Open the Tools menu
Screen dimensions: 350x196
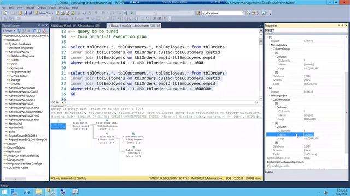52,8
